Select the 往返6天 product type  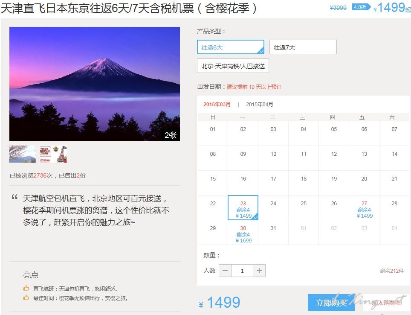[230, 47]
